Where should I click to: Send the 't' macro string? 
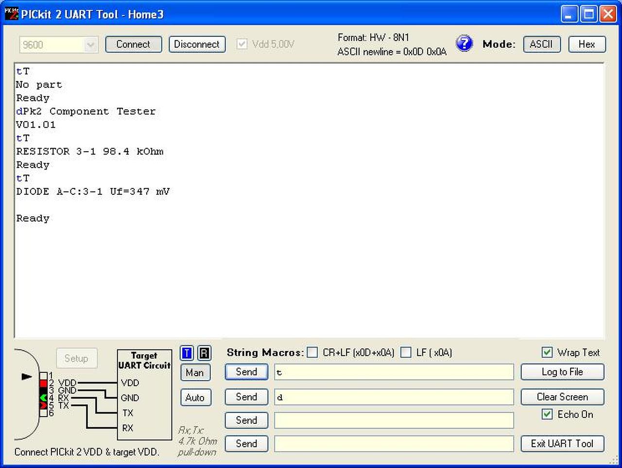click(246, 372)
